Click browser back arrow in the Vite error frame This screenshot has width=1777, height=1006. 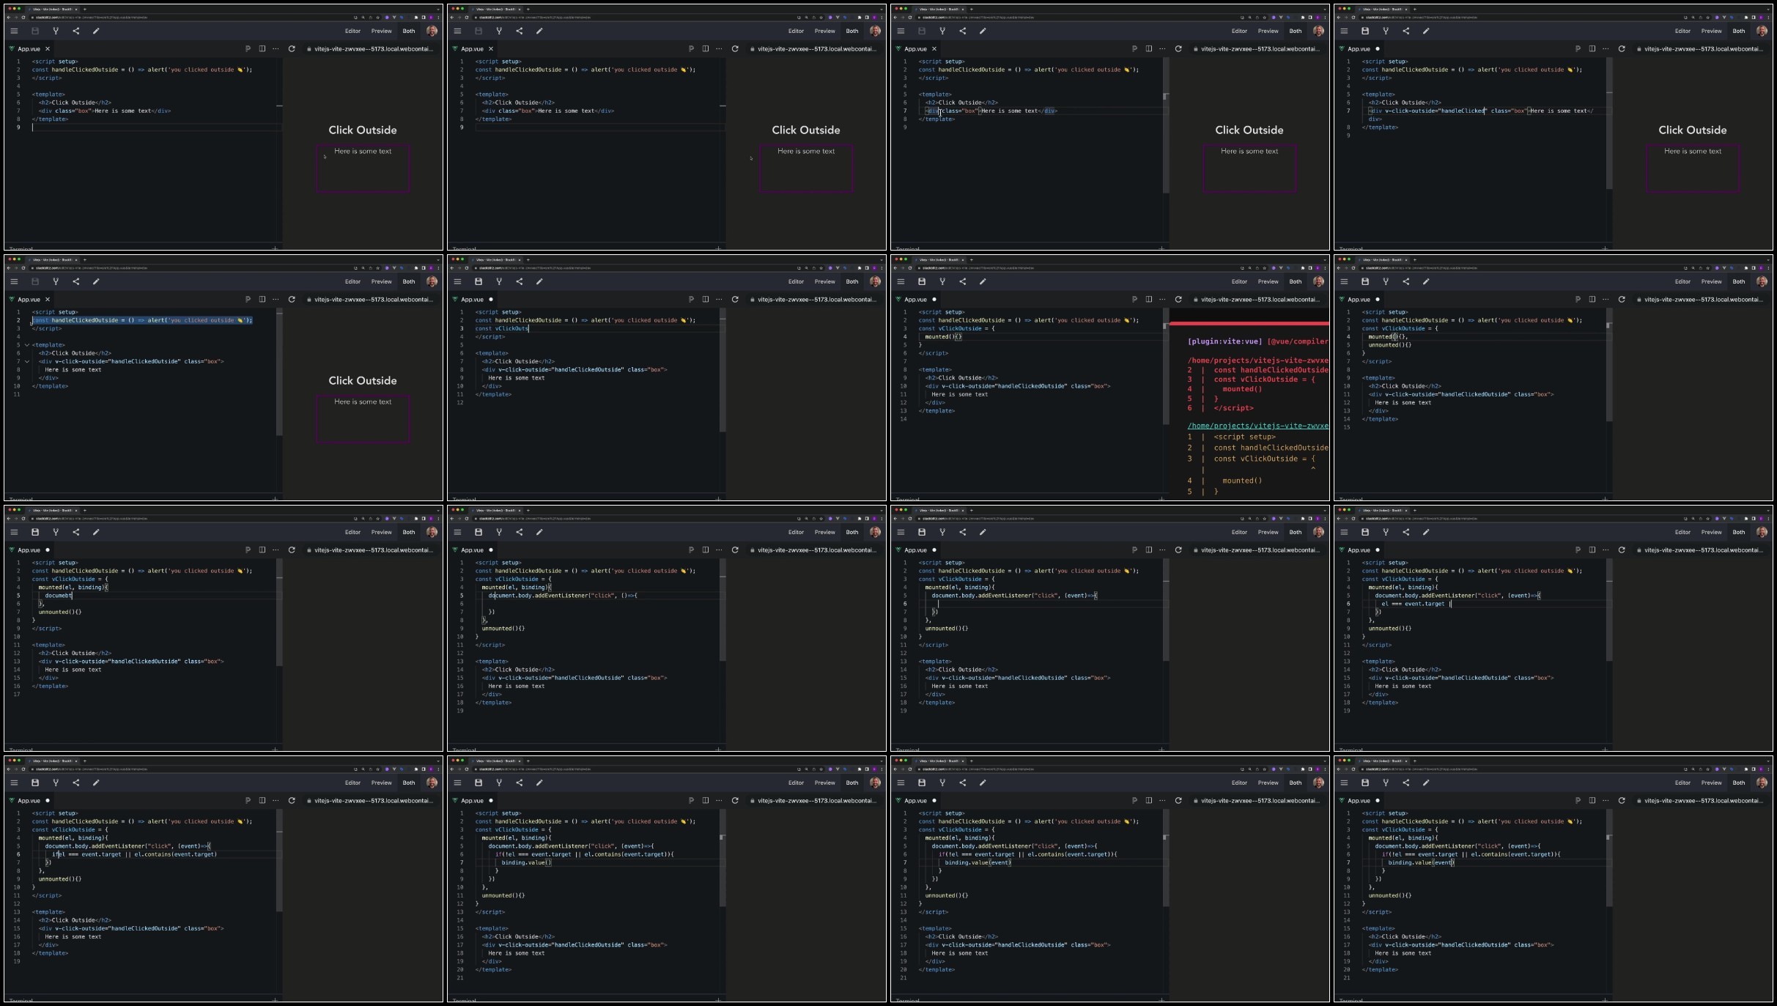coord(895,268)
